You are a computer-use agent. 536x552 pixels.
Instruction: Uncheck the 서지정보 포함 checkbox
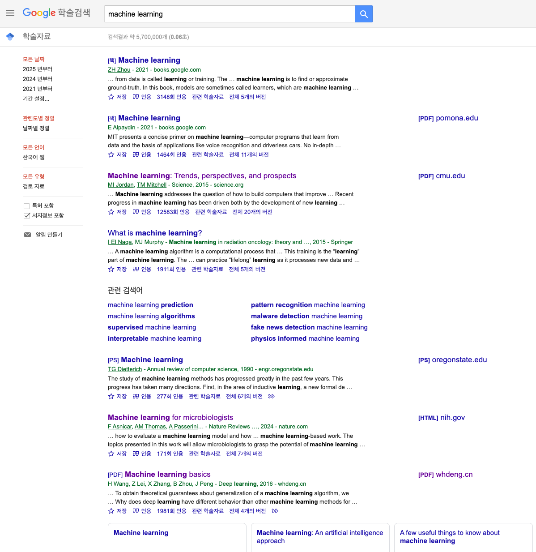(x=27, y=215)
